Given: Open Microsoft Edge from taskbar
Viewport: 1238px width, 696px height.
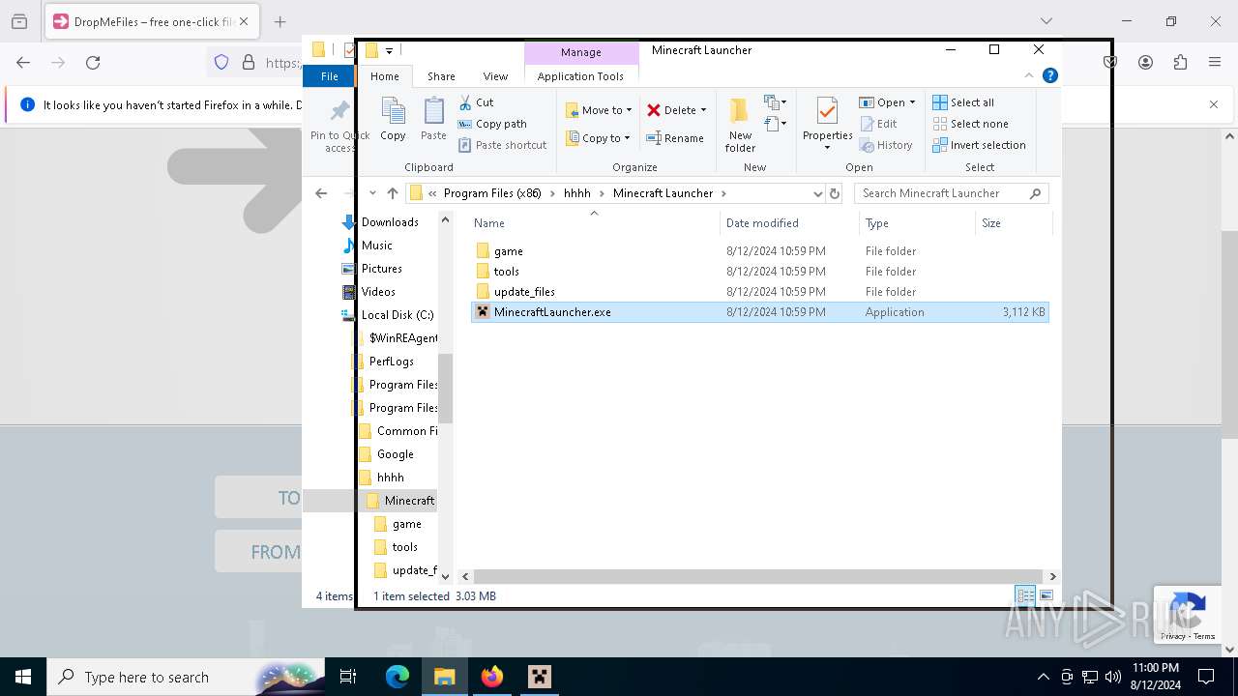Looking at the screenshot, I should [x=398, y=677].
